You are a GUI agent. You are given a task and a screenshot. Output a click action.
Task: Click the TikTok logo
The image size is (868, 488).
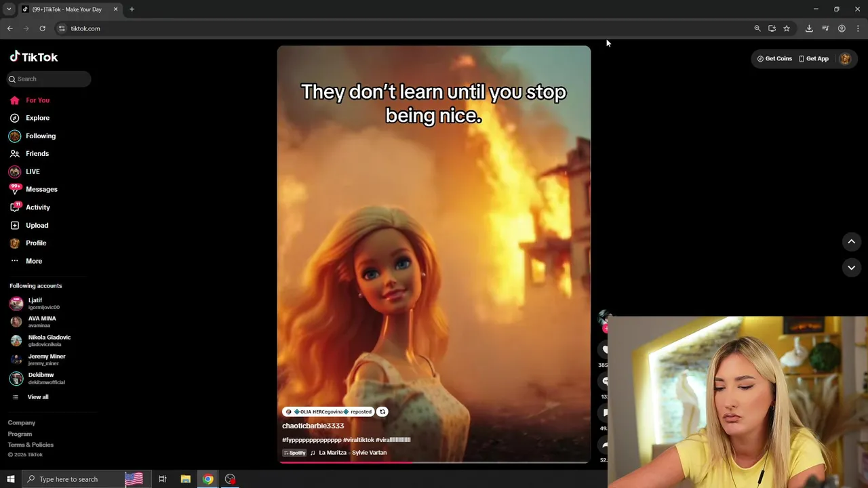pos(34,57)
